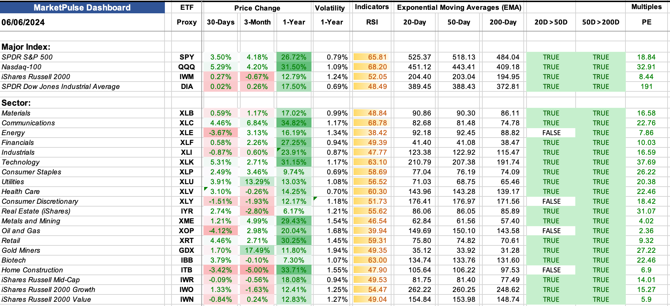The height and width of the screenshot is (306, 670).
Task: Click the PE column header
Action: 646,22
